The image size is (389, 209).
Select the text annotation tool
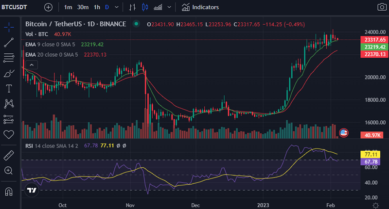(9, 89)
